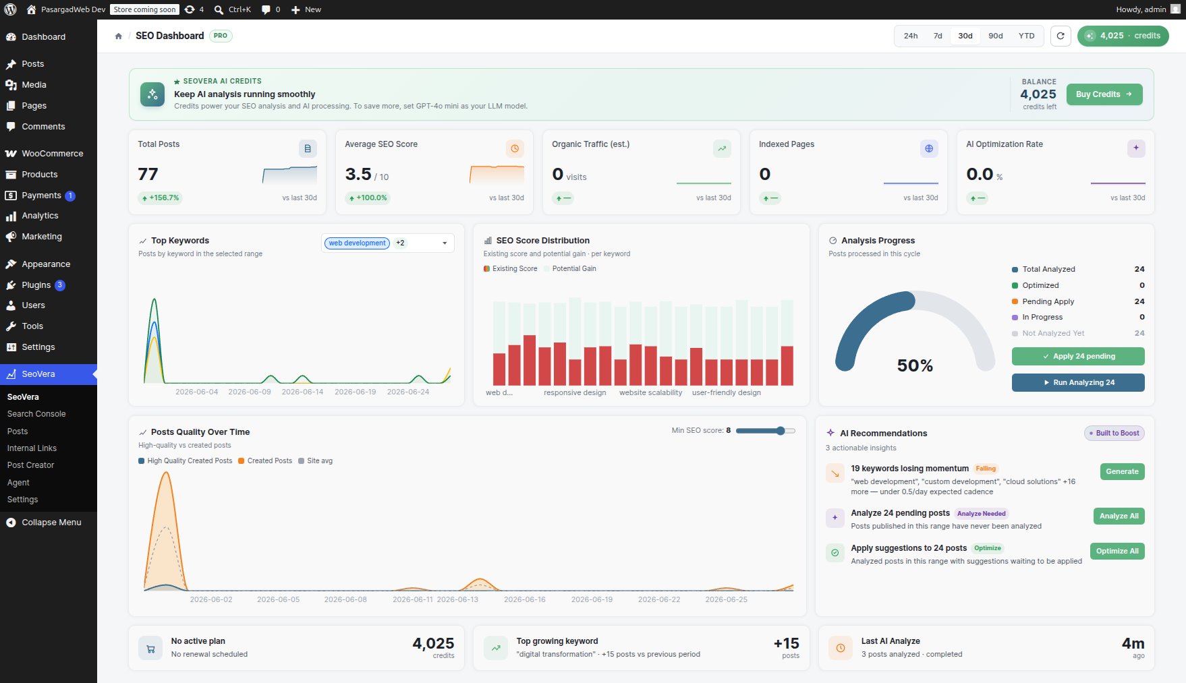
Task: Click the clock icon in Last AI Analyze card
Action: coord(841,649)
